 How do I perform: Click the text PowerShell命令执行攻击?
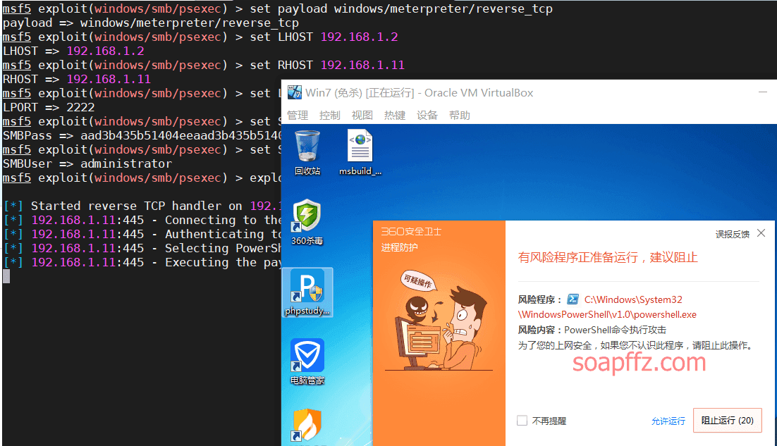point(615,330)
